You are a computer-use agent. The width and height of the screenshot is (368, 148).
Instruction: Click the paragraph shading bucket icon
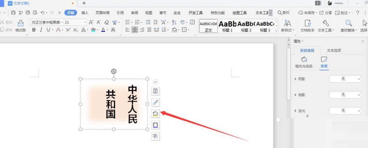click(x=174, y=30)
